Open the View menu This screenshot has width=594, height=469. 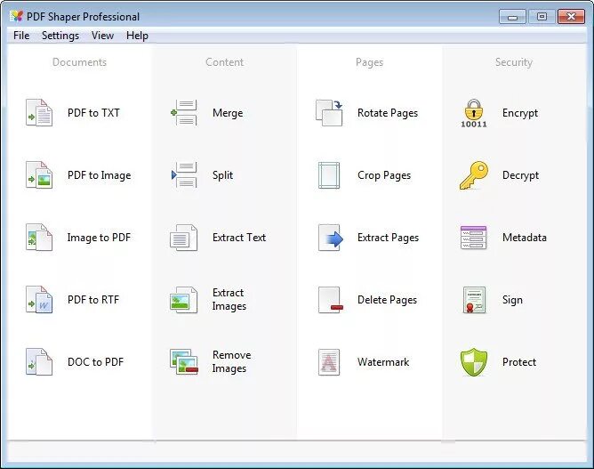pyautogui.click(x=102, y=36)
